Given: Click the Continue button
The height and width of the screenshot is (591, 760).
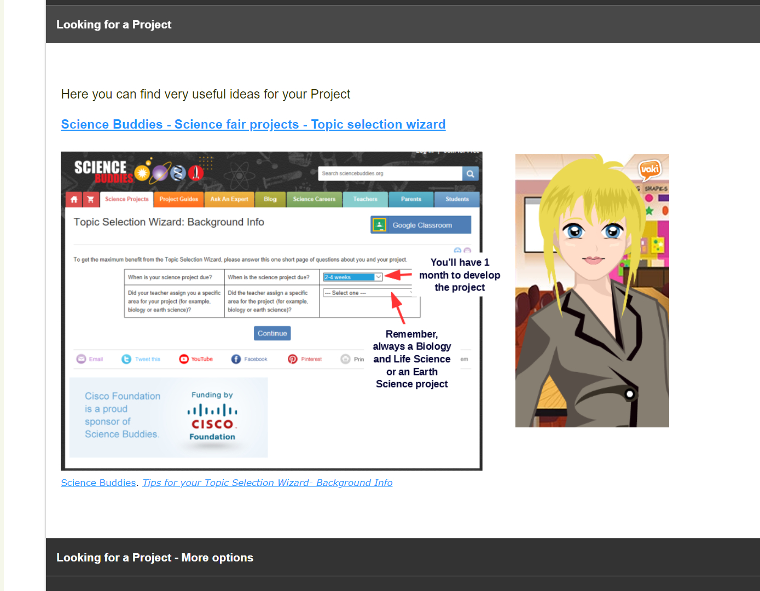Looking at the screenshot, I should tap(272, 333).
